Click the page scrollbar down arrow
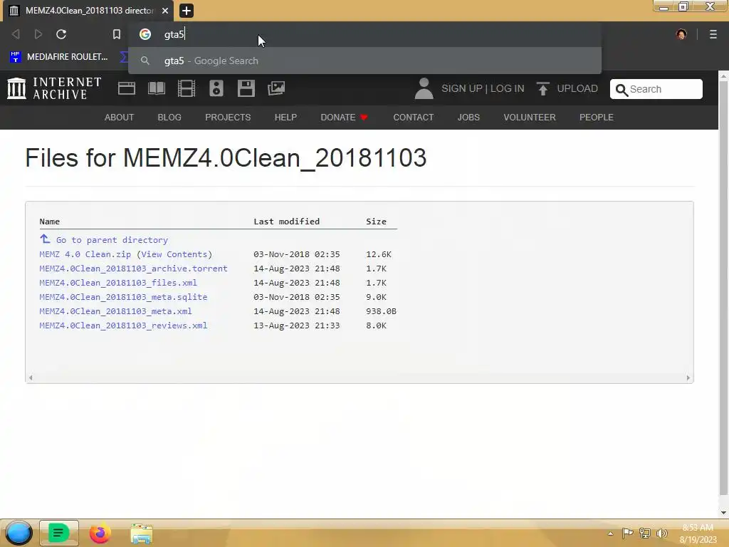The image size is (729, 547). pos(723,513)
